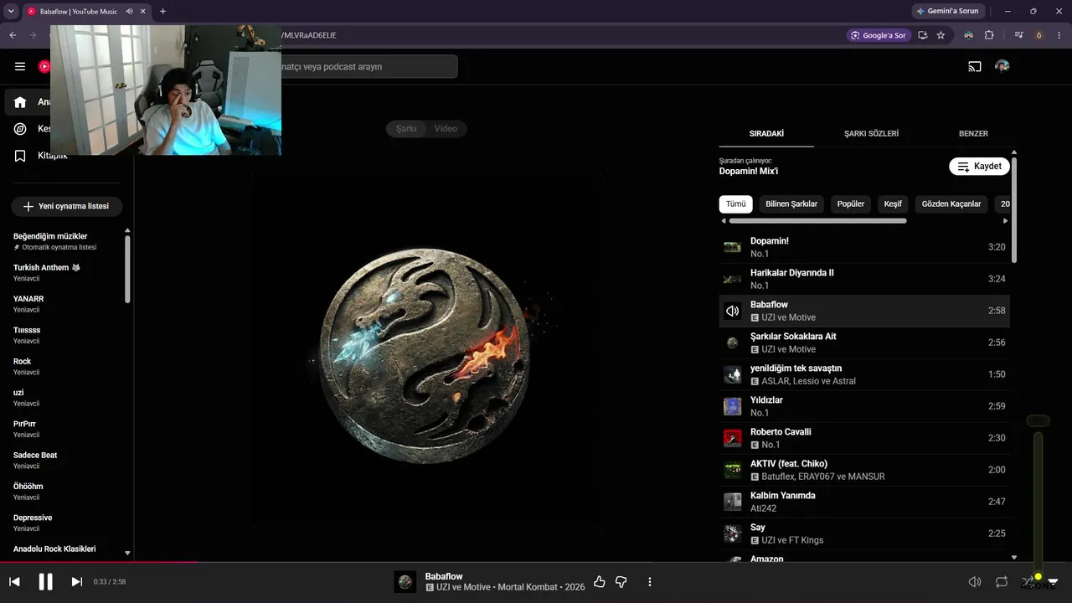Skip to the next track
Viewport: 1072px width, 603px height.
click(76, 581)
